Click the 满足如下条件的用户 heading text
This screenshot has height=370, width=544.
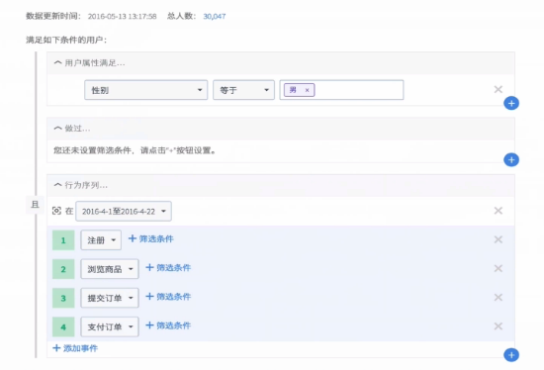coord(66,41)
